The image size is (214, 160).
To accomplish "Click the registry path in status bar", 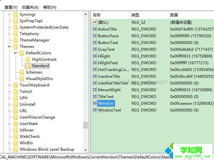I will point(86,157).
